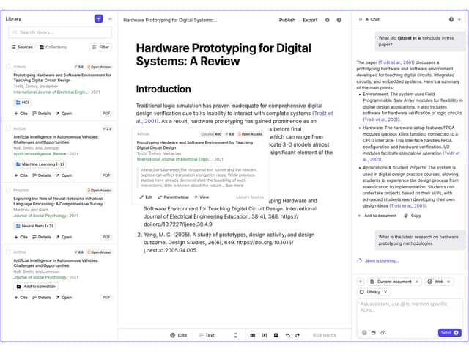Open the library Filter options
469x352 pixels.
[100, 47]
